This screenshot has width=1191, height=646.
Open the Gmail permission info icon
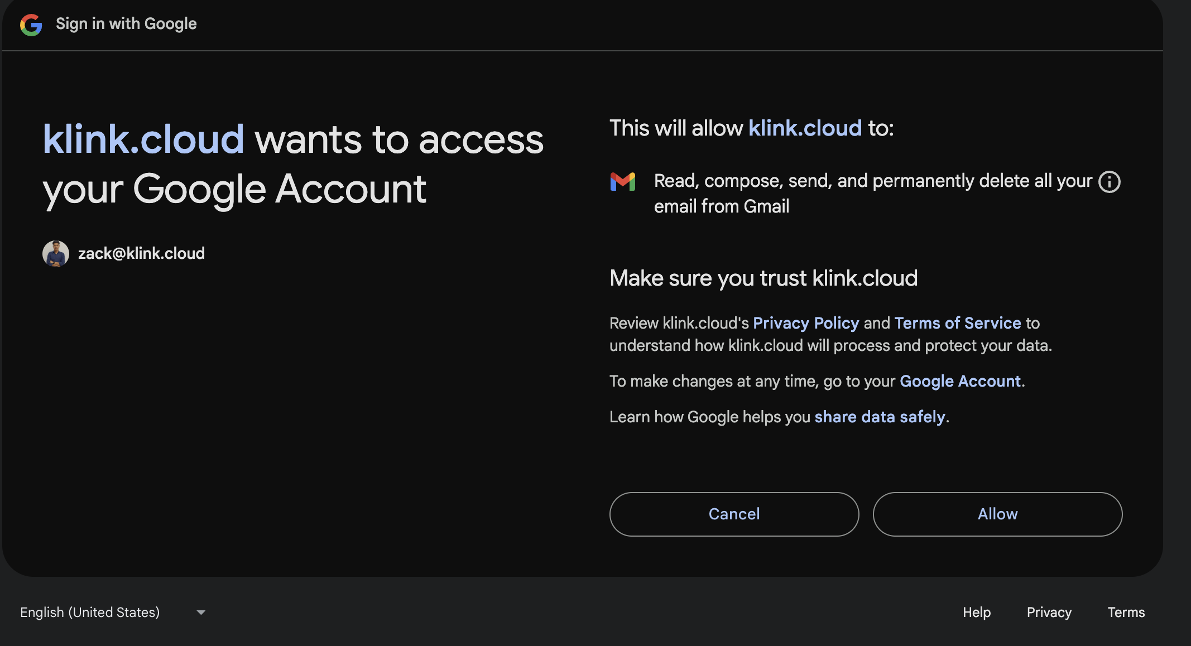tap(1109, 182)
